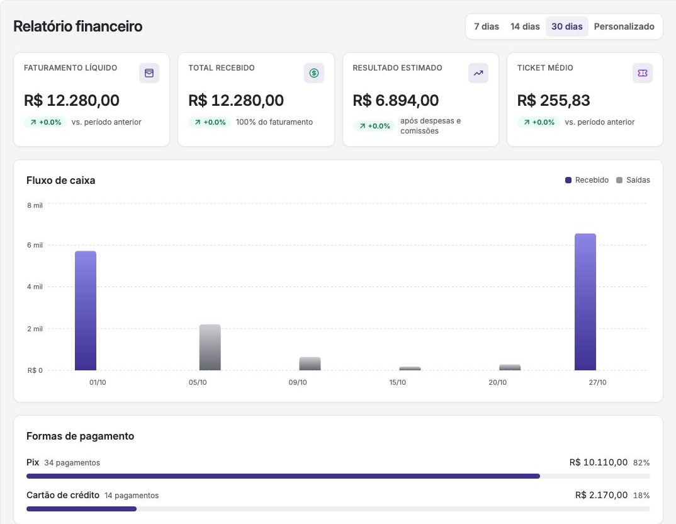Screen dimensions: 676x524
Task: Click the 18% credit card percentage
Action: 641,496
